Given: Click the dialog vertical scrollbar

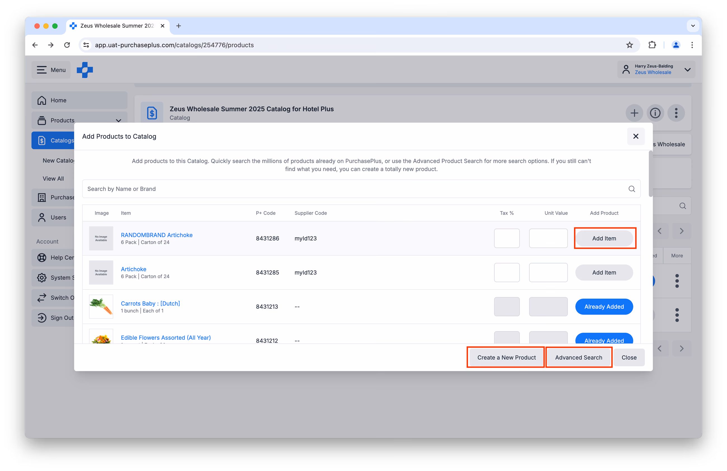Looking at the screenshot, I should pyautogui.click(x=651, y=174).
